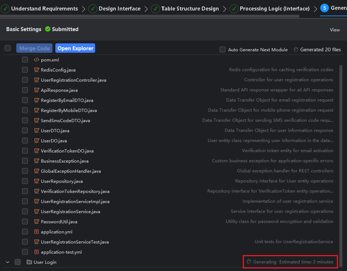The height and width of the screenshot is (271, 347).
Task: Click the application-test.yml YAML icon
Action: (x=36, y=252)
